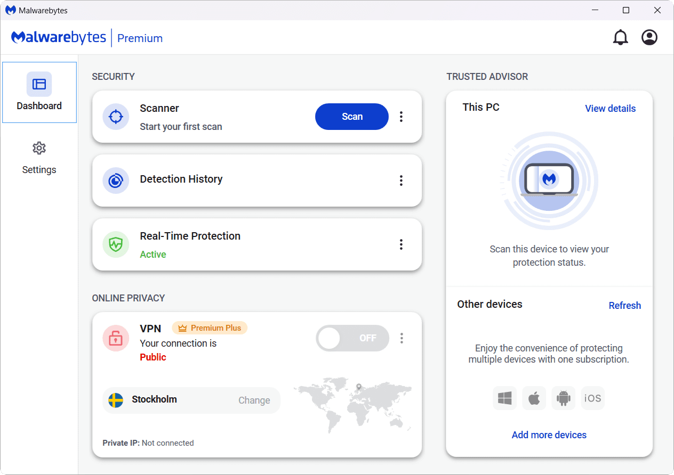Click the Real-Time Protection shield icon

point(116,244)
